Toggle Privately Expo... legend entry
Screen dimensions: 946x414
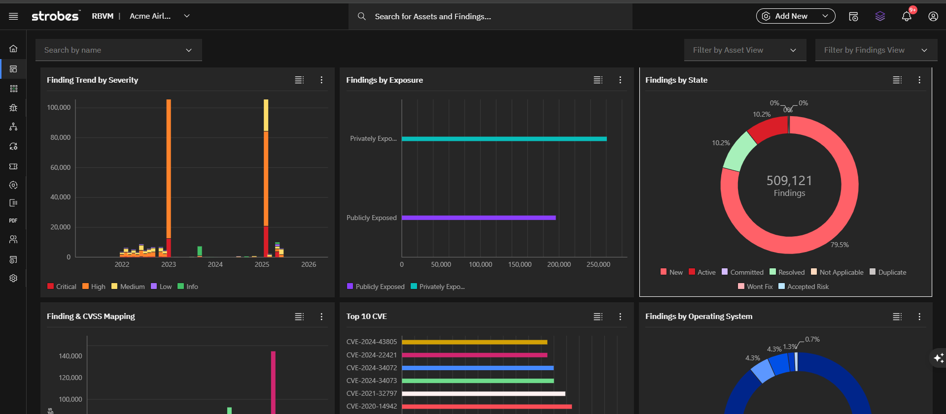(438, 287)
